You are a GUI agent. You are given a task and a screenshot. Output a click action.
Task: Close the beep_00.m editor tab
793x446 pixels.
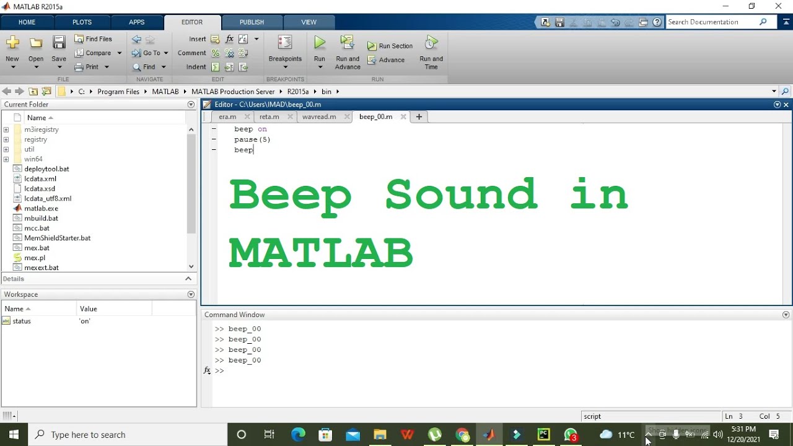[403, 116]
